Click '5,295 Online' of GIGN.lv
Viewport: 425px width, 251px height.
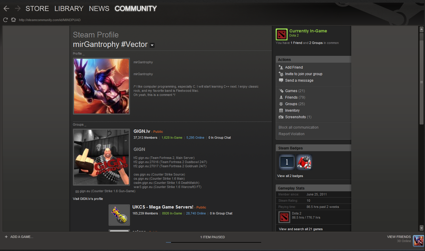click(195, 138)
